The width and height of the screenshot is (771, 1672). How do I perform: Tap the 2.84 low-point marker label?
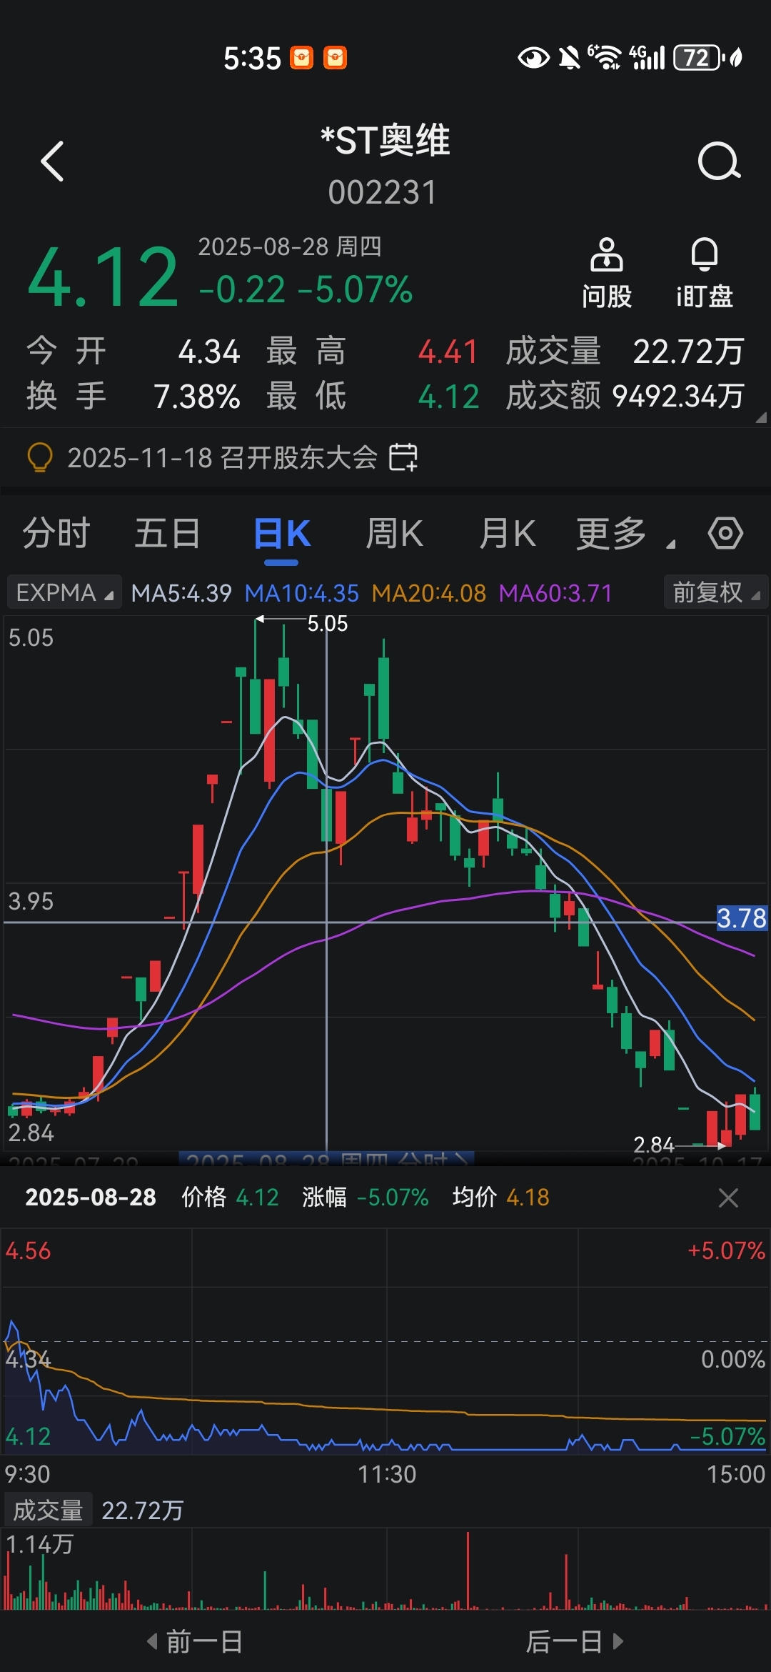pyautogui.click(x=654, y=1145)
